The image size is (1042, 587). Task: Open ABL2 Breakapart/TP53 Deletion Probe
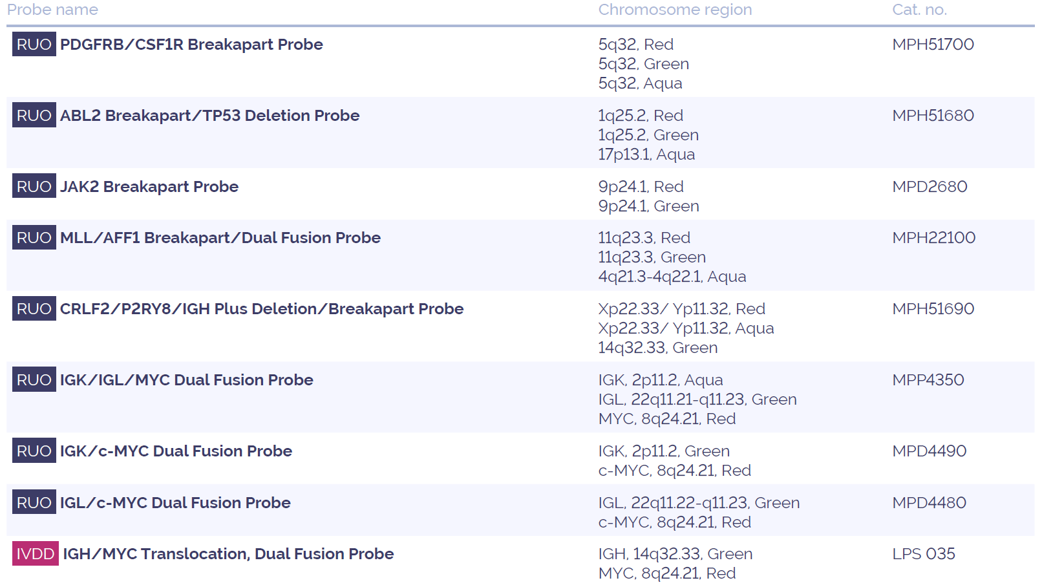pos(209,116)
